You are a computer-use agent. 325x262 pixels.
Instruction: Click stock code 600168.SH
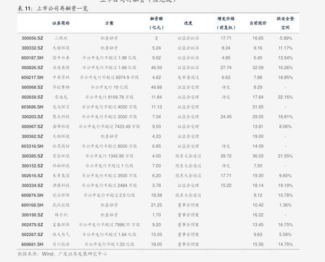(32, 205)
